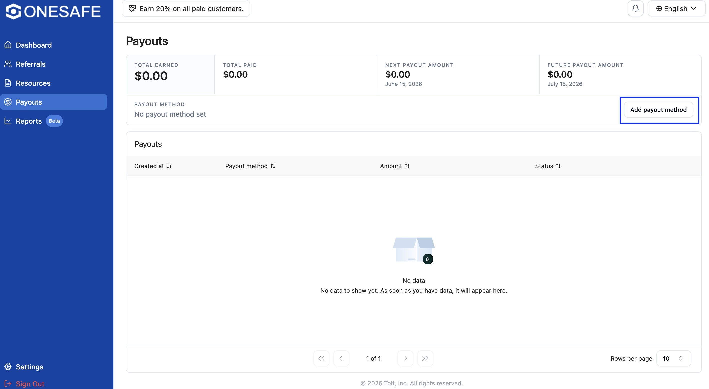
Task: Open the Dashboard menu item
Action: click(54, 45)
